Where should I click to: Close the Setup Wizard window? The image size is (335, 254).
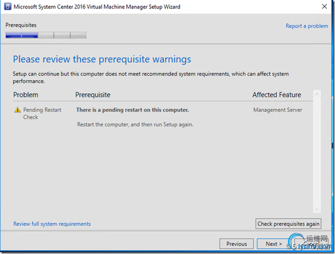[x=324, y=7]
